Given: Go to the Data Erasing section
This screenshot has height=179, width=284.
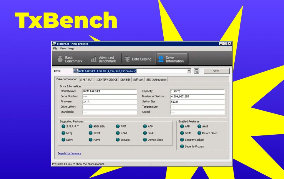Looking at the screenshot, I should point(138,59).
